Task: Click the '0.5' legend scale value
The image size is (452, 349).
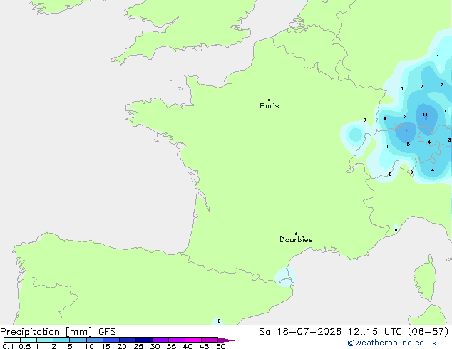Action: click(25, 346)
